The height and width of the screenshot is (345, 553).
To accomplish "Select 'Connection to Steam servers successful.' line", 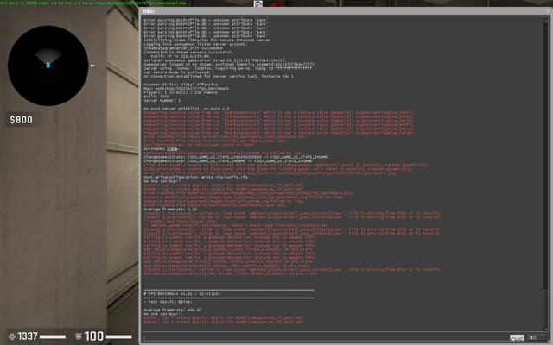I will click(188, 52).
